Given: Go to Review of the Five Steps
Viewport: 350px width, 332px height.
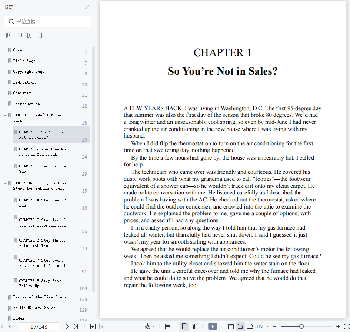Looking at the screenshot, I should 40,297.
